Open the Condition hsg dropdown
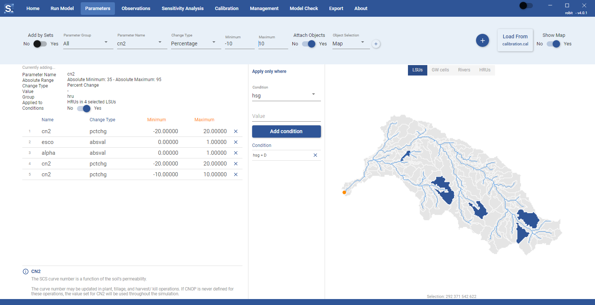 [x=286, y=96]
